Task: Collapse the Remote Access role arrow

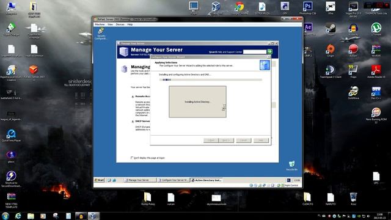Action: click(x=133, y=97)
